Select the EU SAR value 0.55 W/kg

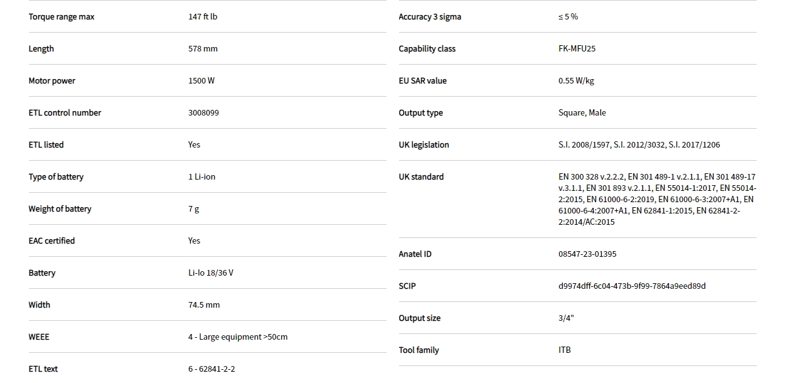tap(576, 81)
